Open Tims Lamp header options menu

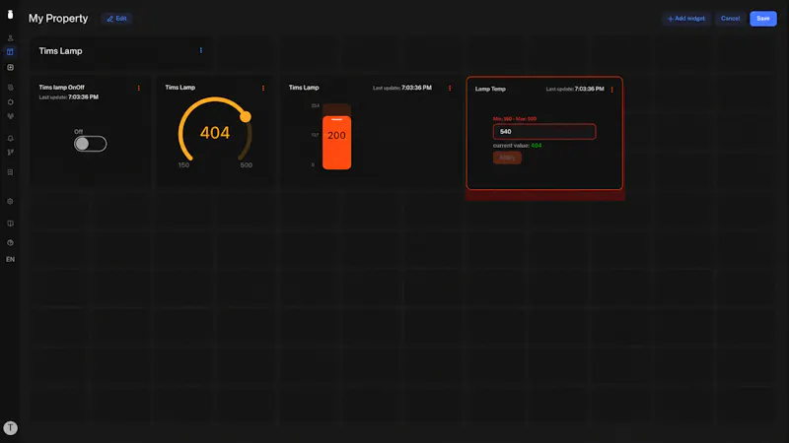(201, 50)
